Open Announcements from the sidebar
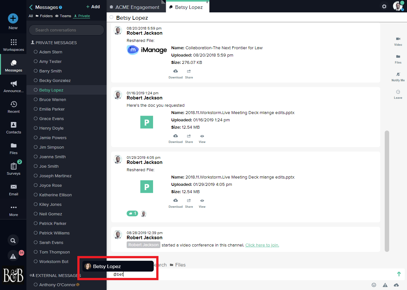 tap(13, 86)
